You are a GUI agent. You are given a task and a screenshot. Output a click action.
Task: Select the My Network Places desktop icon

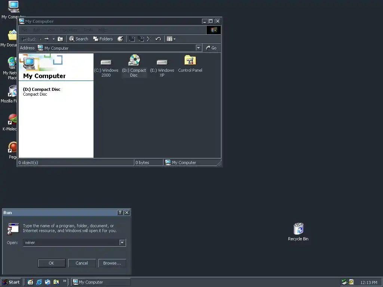pyautogui.click(x=10, y=68)
